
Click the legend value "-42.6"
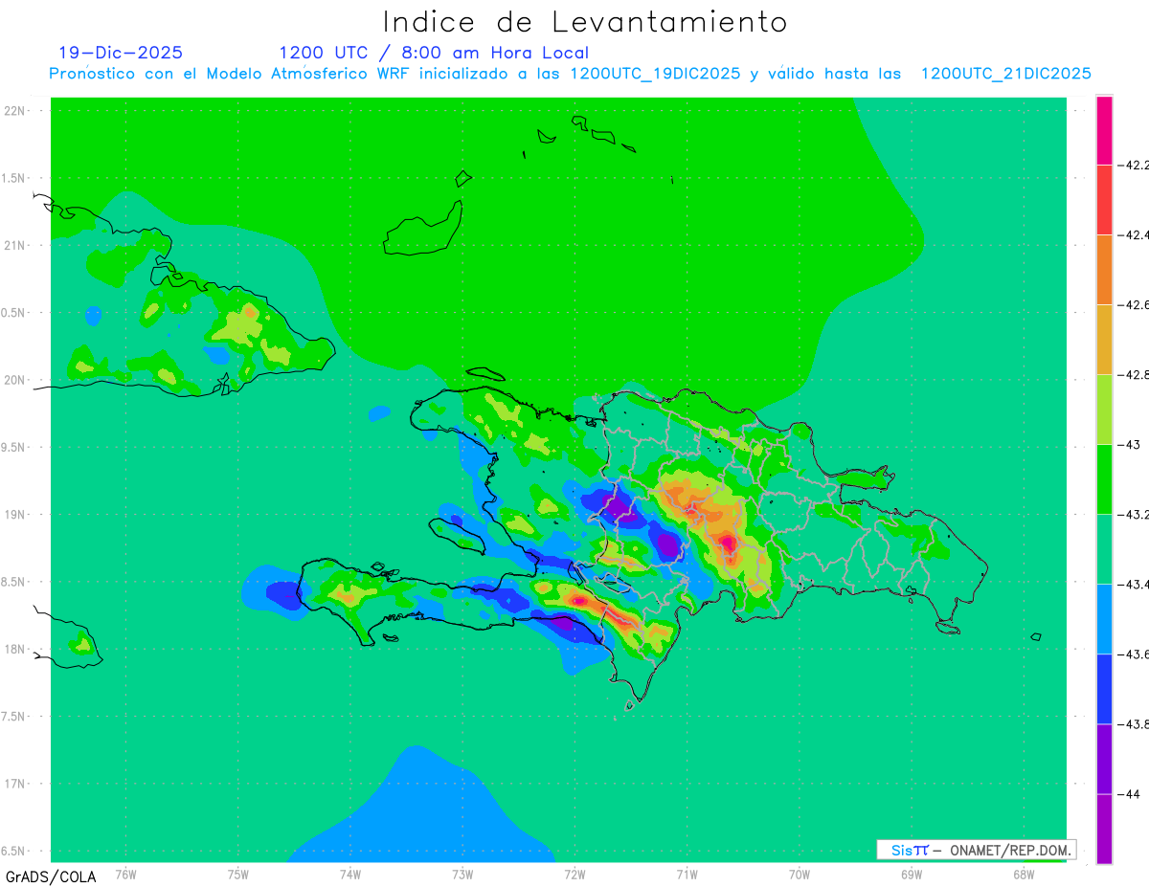pos(1136,304)
